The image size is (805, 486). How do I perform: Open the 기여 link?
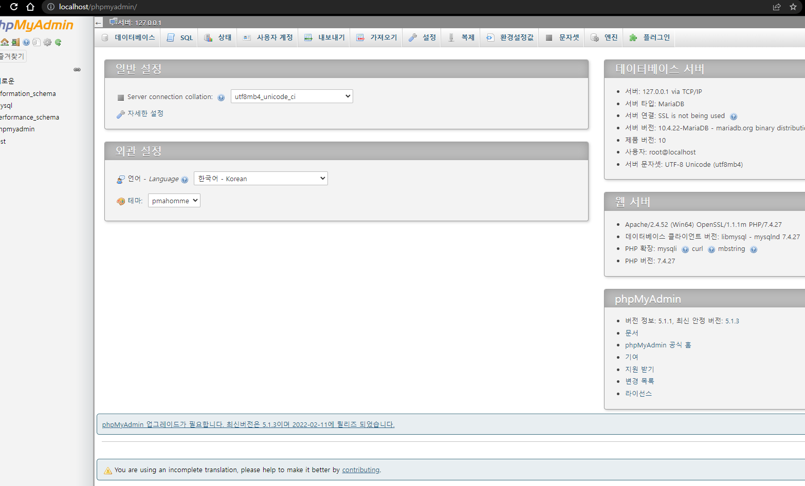[631, 357]
